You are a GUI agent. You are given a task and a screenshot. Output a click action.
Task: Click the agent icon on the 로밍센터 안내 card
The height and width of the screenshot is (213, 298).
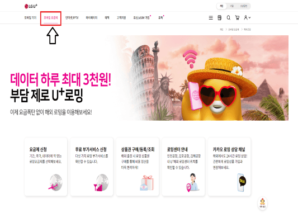[x=192, y=182]
